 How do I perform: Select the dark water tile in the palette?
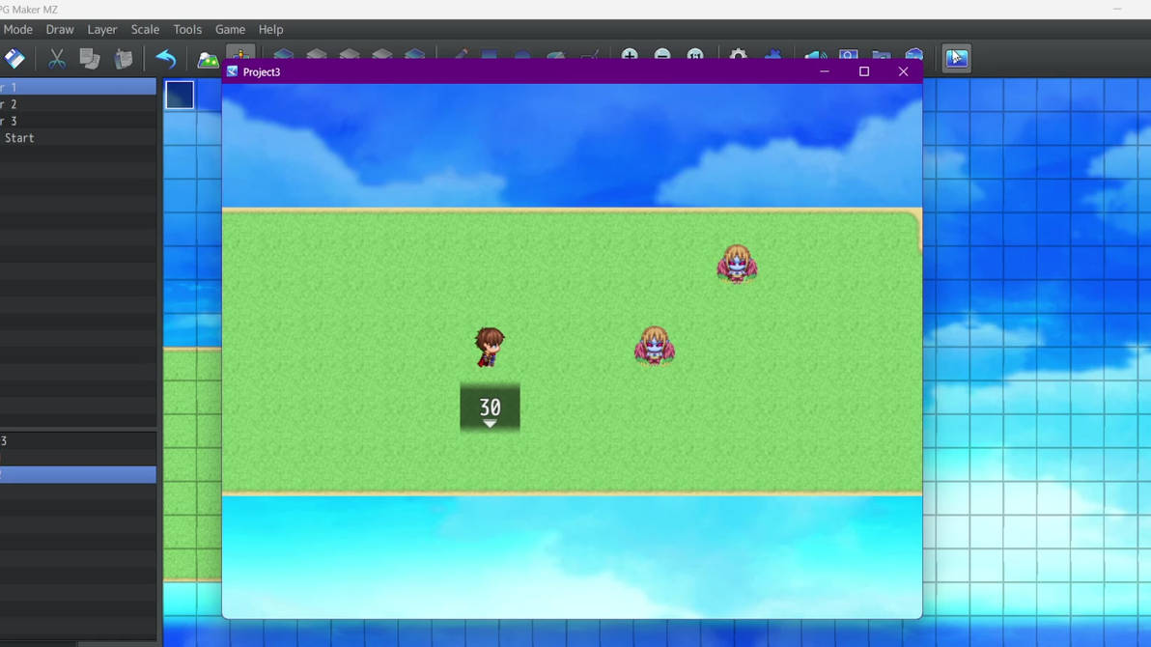[x=180, y=95]
